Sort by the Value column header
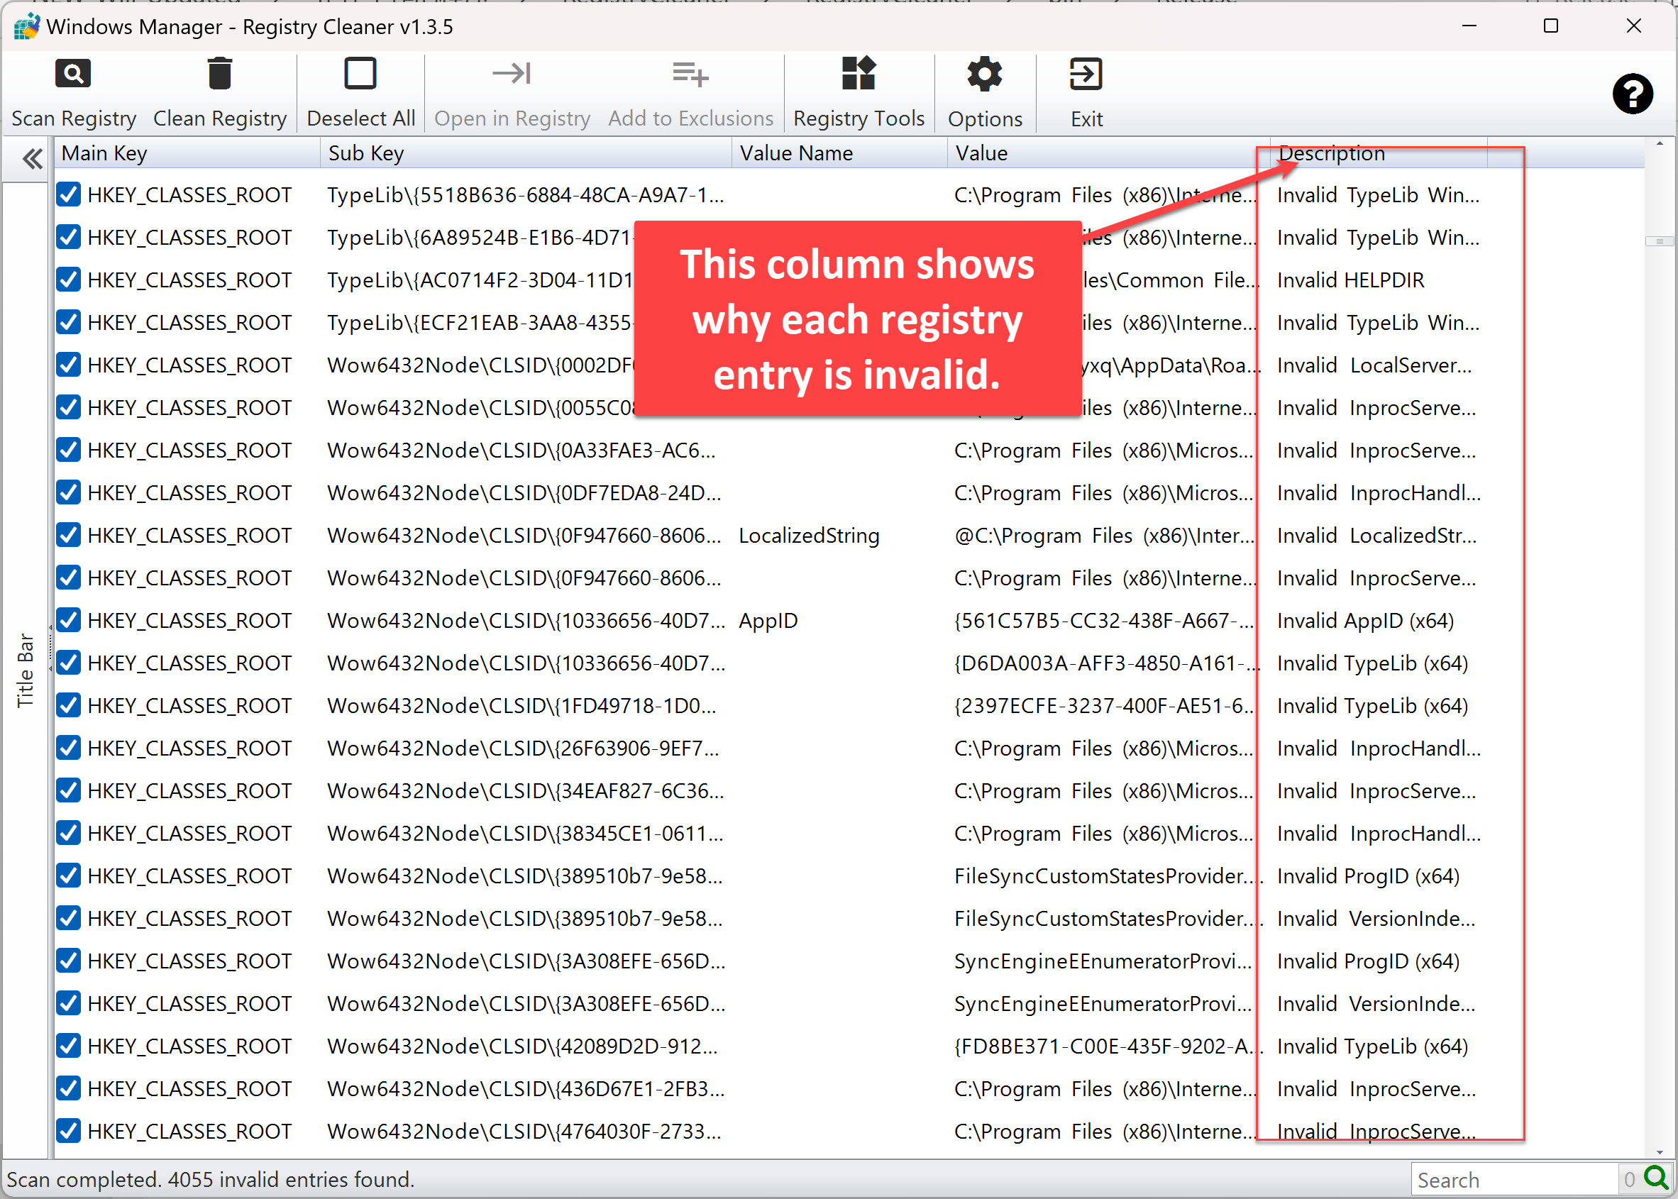 pos(1109,153)
